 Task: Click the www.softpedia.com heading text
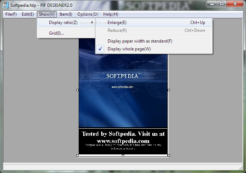123,141
